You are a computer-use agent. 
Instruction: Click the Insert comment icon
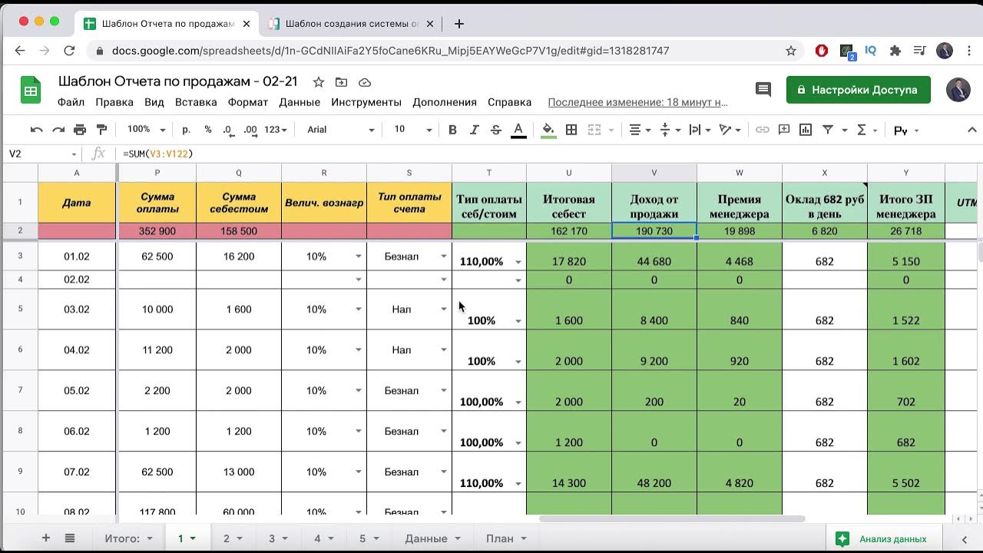click(x=784, y=130)
